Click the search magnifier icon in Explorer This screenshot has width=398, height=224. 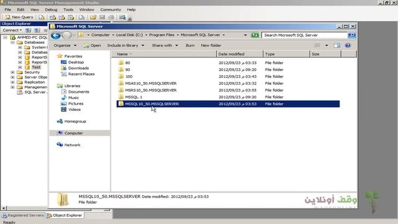pyautogui.click(x=351, y=35)
